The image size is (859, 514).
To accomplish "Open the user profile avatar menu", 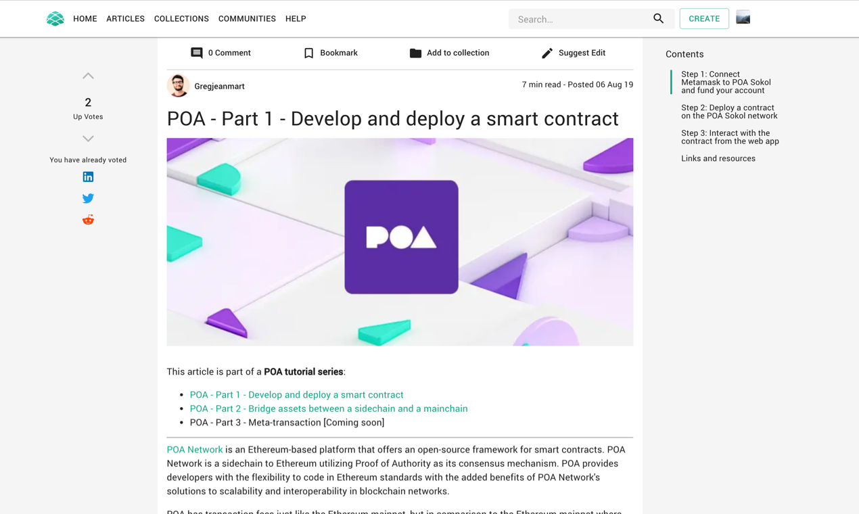I will (743, 18).
